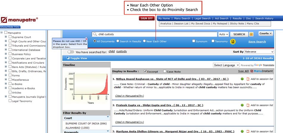Click session list icon for Nithya Anand Raghavan case
The height and width of the screenshot is (133, 283).
click(x=248, y=79)
